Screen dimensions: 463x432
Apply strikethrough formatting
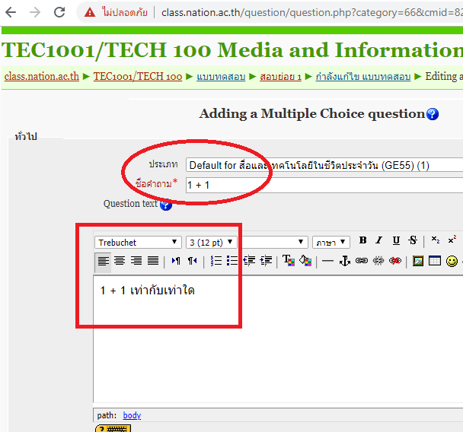point(413,241)
